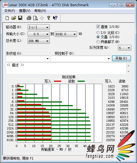Click the ATTO app icon in title bar
The height and width of the screenshot is (163, 137).
click(5, 5)
